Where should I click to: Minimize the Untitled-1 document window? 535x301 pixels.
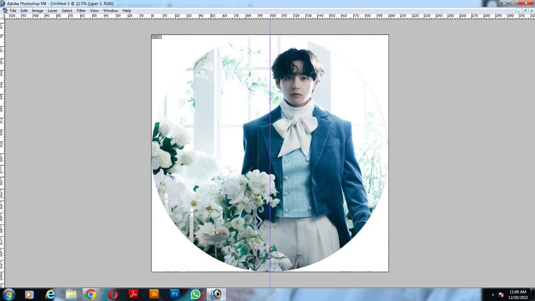[519, 11]
